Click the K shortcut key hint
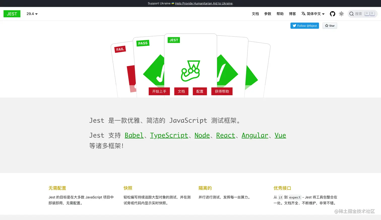The image size is (381, 220). coord(372,14)
